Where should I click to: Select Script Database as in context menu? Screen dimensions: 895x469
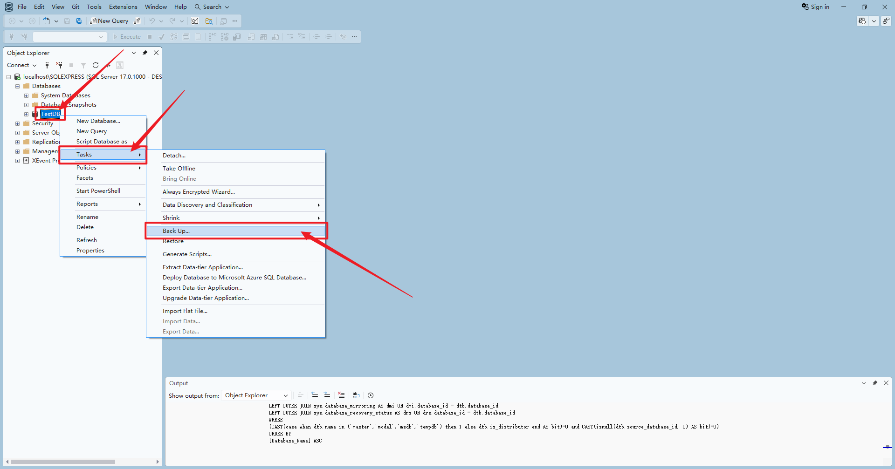[x=103, y=142]
